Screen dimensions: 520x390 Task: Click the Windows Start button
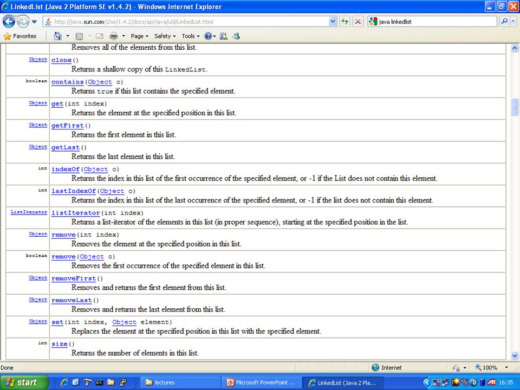pos(24,382)
